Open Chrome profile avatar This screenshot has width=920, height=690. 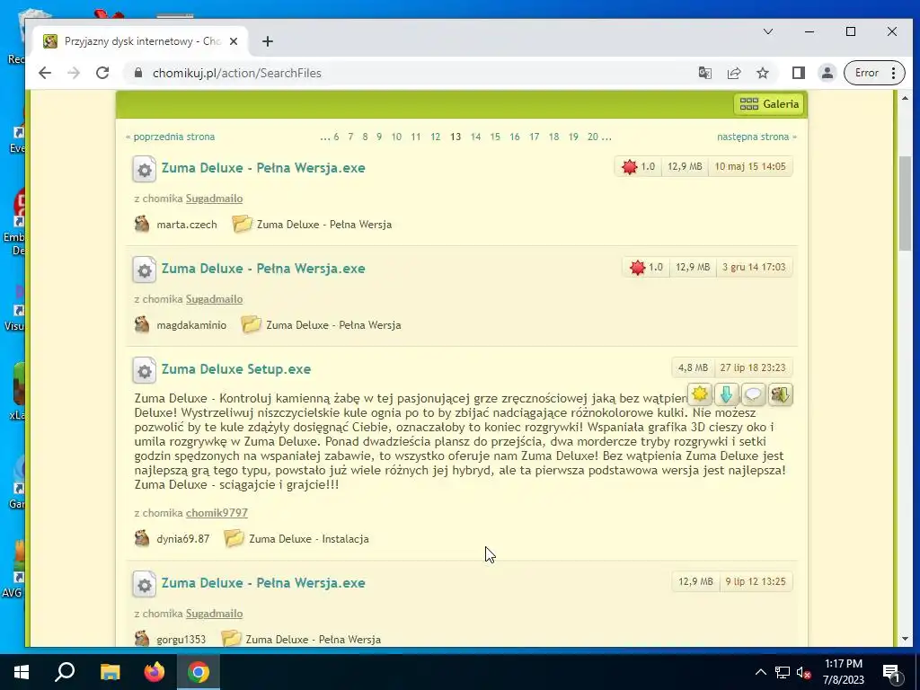tap(827, 73)
